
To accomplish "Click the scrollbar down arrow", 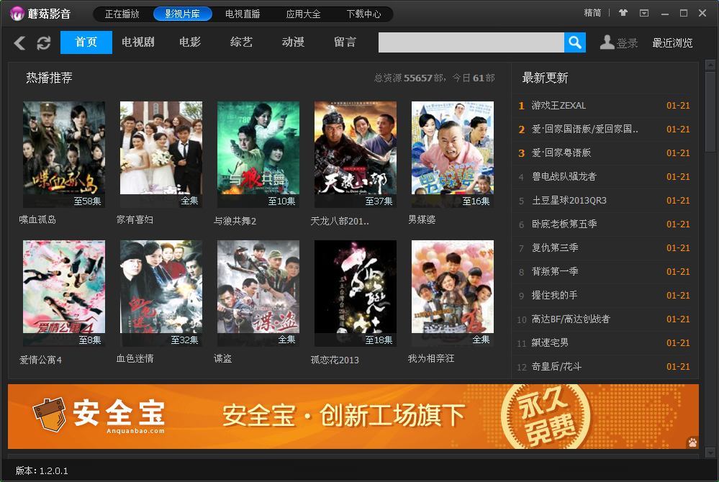I will 710,453.
